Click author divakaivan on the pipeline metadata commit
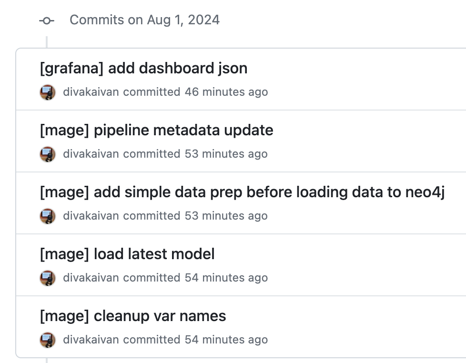This screenshot has width=466, height=363. click(91, 154)
